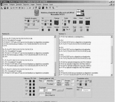Open the Ayuda menu
This screenshot has height=102, width=116.
tap(51, 5)
